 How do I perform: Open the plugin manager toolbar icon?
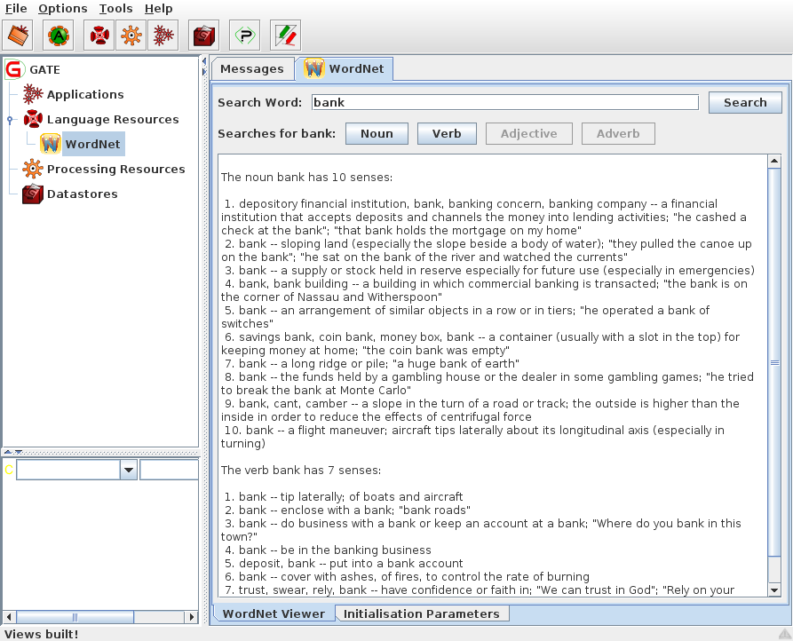click(244, 36)
